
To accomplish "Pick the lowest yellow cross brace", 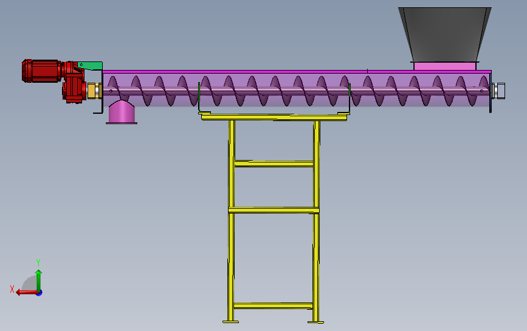I will tap(273, 306).
